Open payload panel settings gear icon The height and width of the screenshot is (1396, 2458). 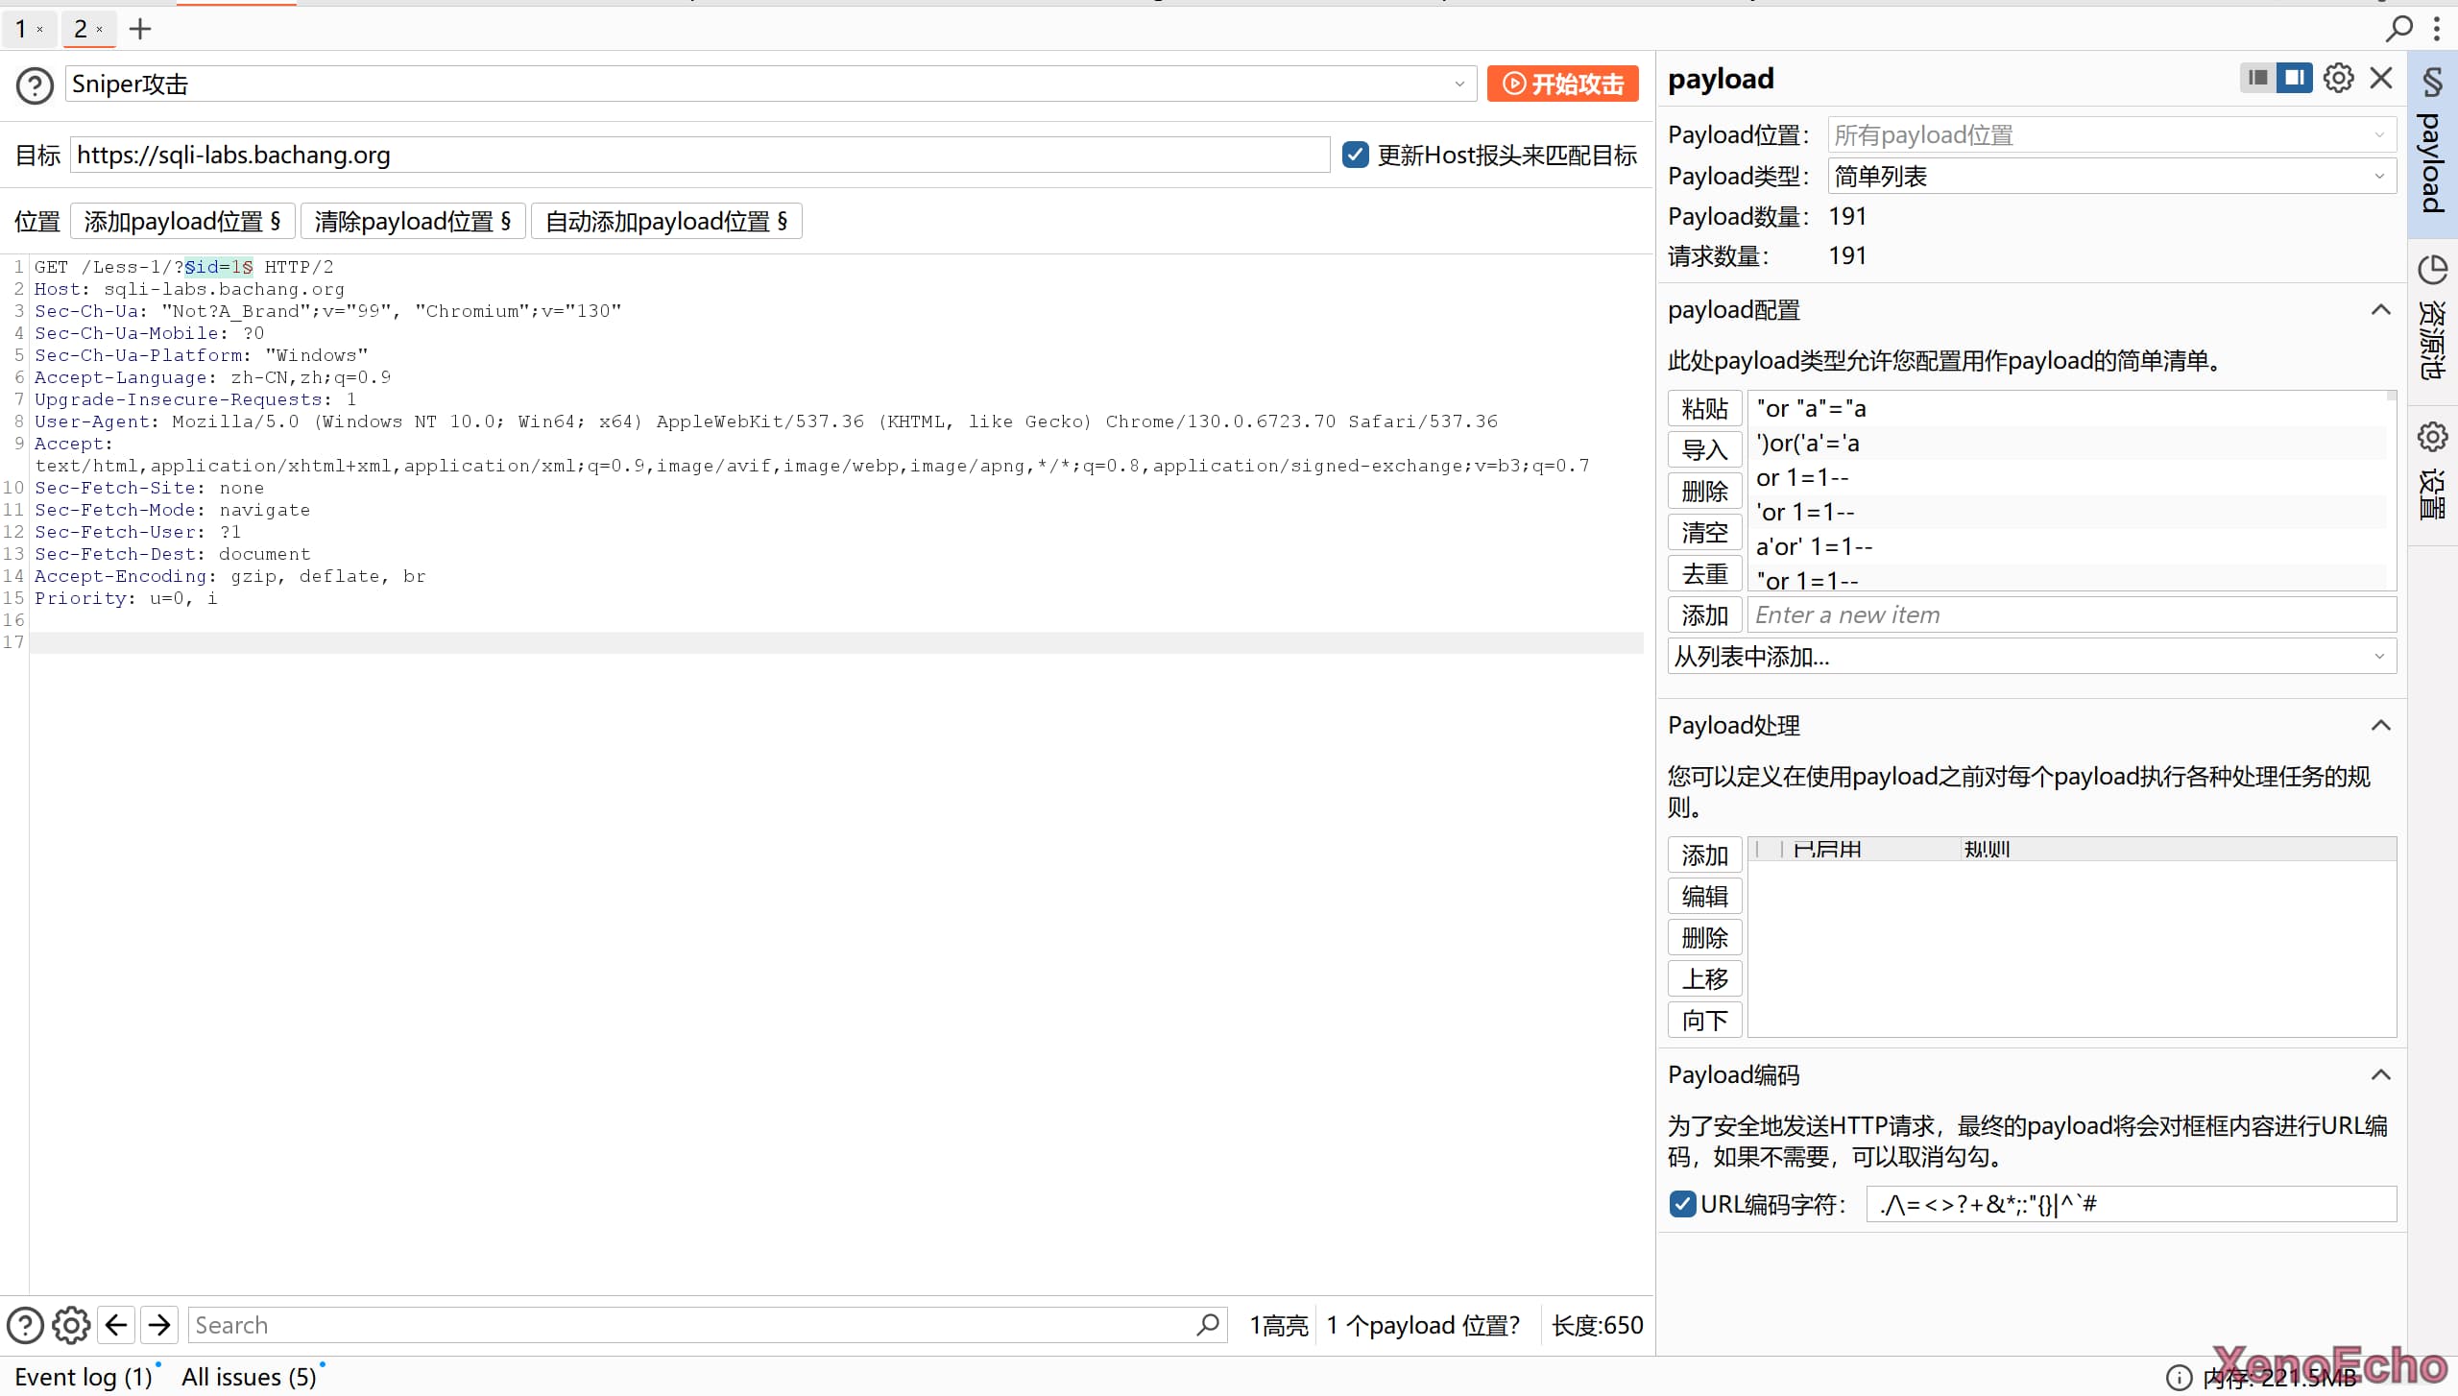tap(2338, 78)
